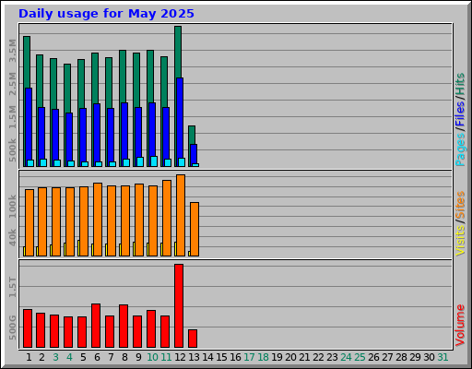This screenshot has height=369, width=472.
Task: Click the orange sites bar for day 13
Action: click(195, 229)
